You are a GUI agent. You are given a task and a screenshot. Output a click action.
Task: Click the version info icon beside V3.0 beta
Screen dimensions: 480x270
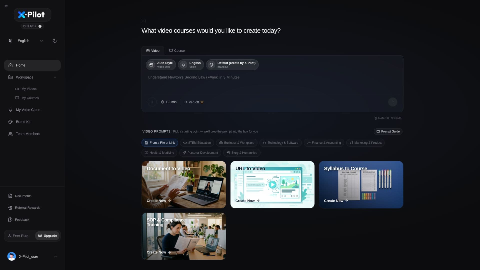coord(40,26)
